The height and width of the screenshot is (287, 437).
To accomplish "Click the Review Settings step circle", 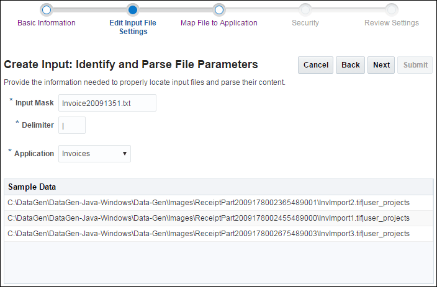I will coord(391,9).
